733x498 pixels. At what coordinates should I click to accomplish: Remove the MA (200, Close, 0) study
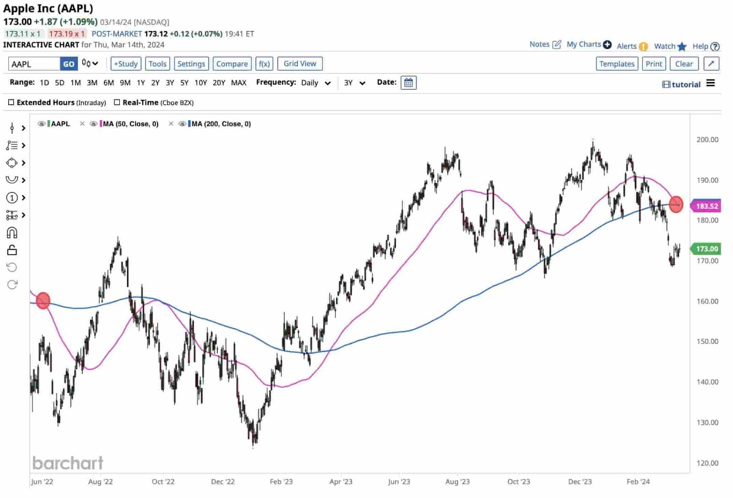[170, 124]
